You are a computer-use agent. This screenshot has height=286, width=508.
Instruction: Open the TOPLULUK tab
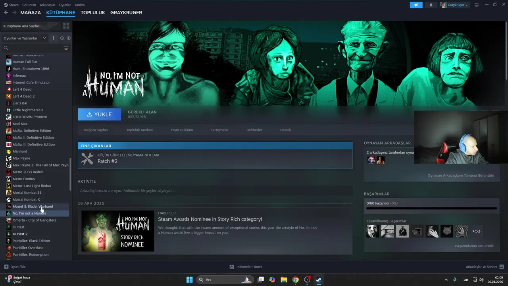[x=92, y=13]
